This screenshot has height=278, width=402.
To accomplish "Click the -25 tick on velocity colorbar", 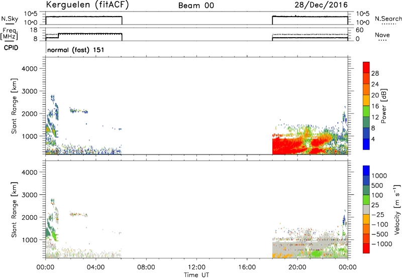I will coord(378,214).
